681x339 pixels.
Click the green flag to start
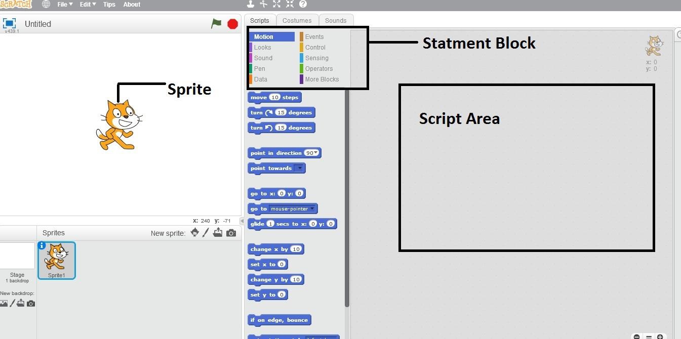pyautogui.click(x=216, y=23)
